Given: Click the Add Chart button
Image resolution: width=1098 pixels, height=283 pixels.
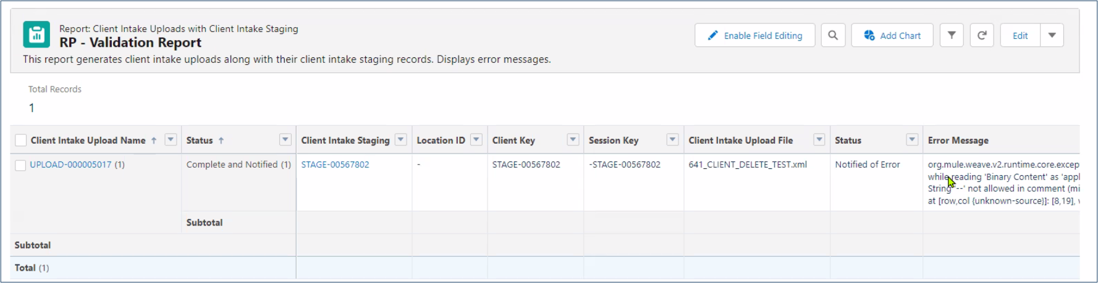Looking at the screenshot, I should pos(892,36).
